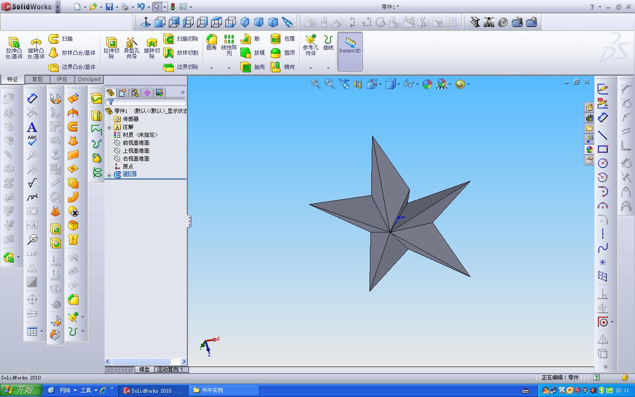This screenshot has height=397, width=635.
Task: Switch to the 评估 tab
Action: (62, 79)
